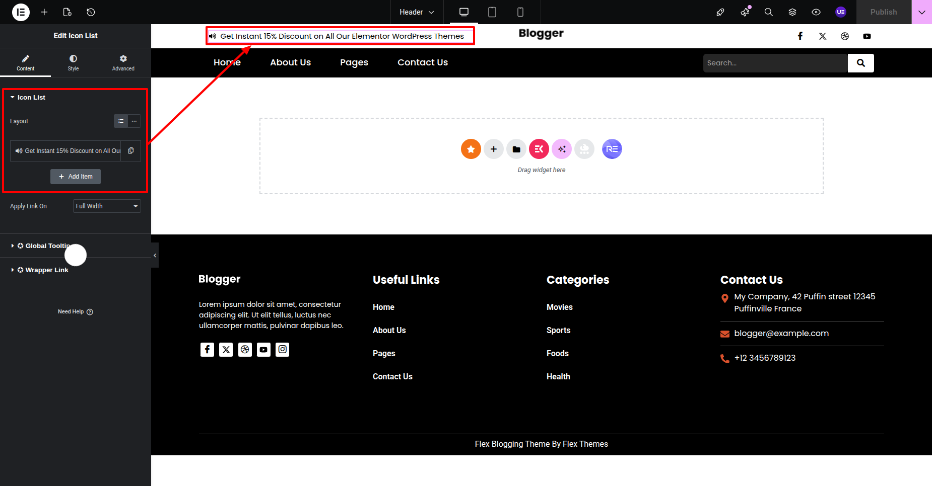Open the Structure layers icon

pyautogui.click(x=792, y=12)
